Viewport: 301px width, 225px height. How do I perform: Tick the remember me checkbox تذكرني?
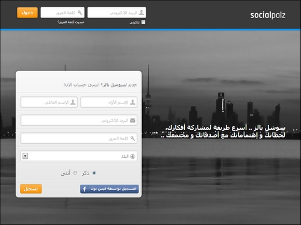click(143, 22)
